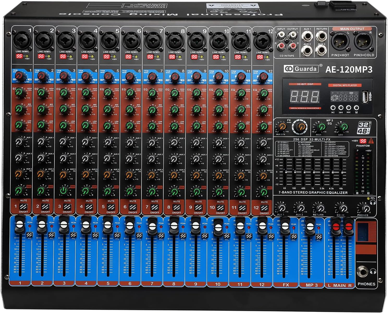
Task: Click the PEAK indicator LED on channel 3
Action: tap(74, 226)
